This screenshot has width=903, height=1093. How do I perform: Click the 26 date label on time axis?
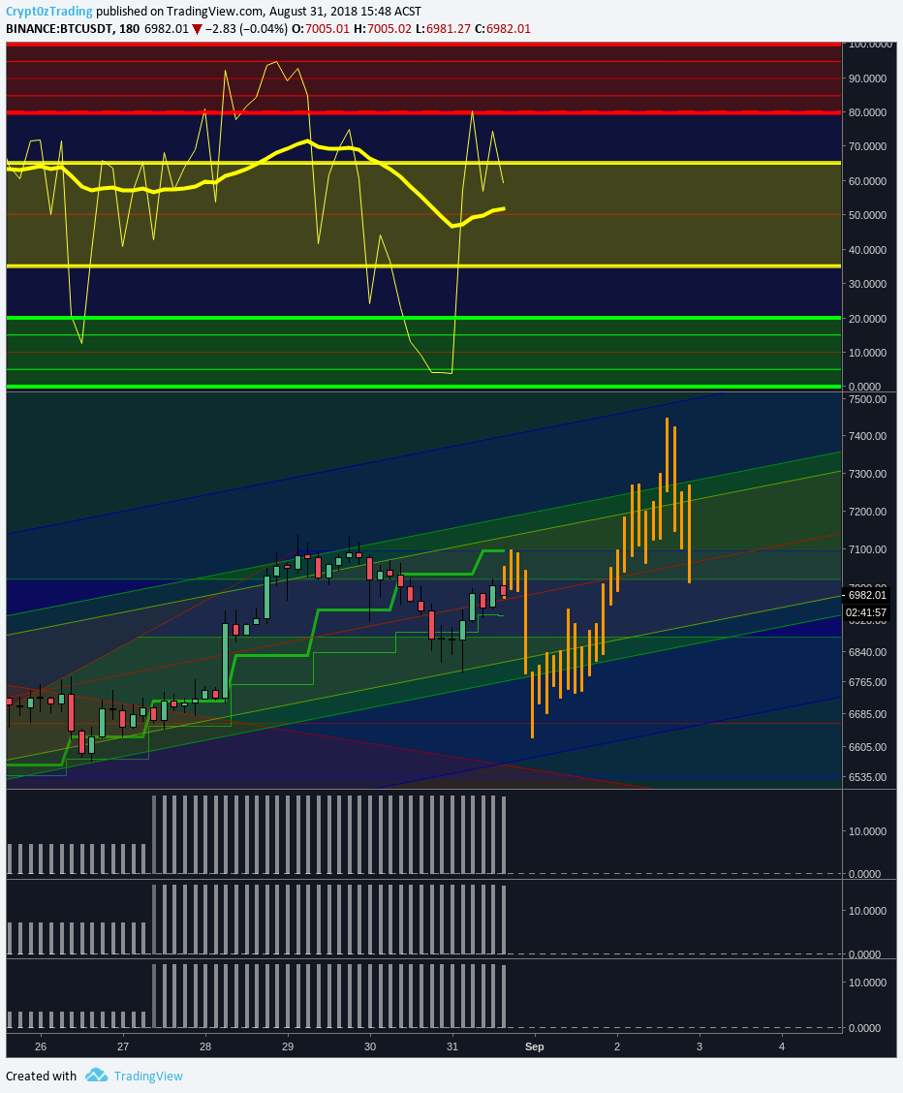click(41, 1046)
